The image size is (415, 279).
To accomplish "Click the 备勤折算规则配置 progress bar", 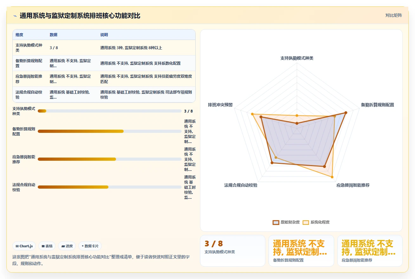I will tap(110, 131).
